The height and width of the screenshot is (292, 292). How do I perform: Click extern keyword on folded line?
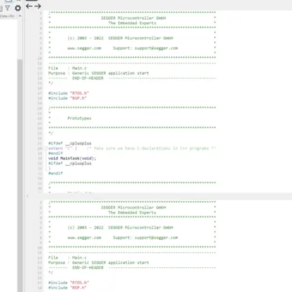(x=56, y=148)
